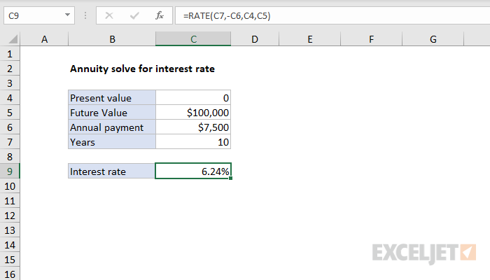Click the formula bar resize dots handle
Screen dimensions: 490x280
coord(85,15)
